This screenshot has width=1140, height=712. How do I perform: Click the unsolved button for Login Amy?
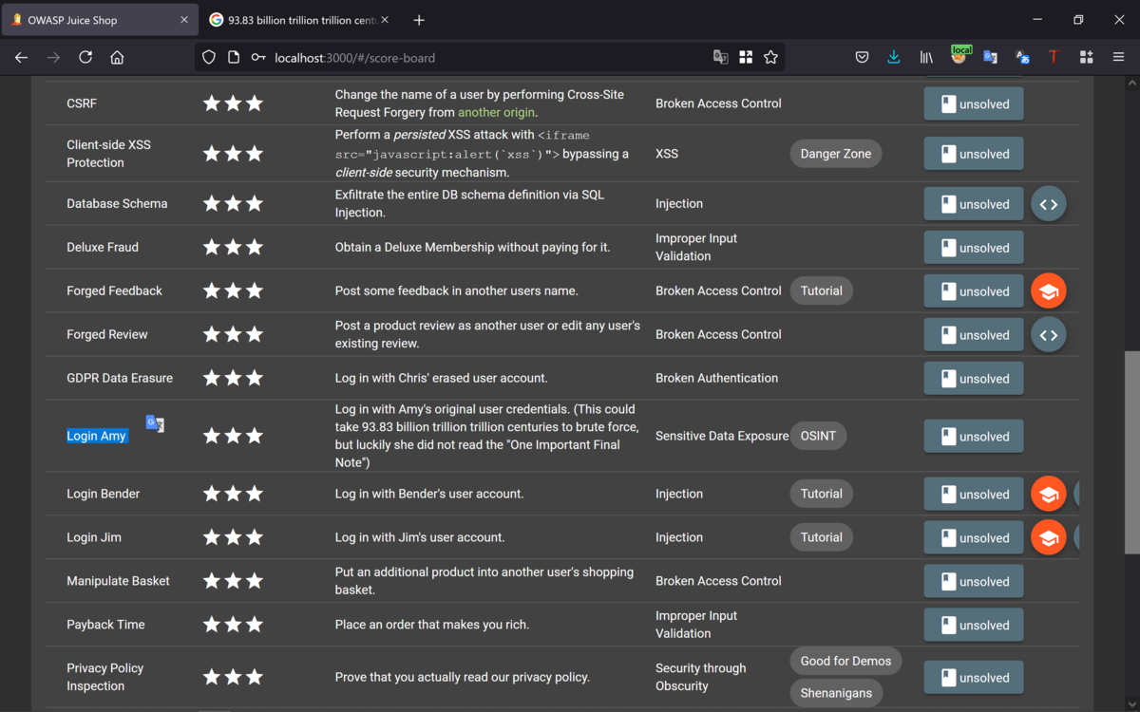[x=974, y=437]
